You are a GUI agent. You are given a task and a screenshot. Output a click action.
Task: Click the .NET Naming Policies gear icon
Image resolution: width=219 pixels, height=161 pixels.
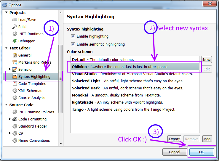click(15, 112)
